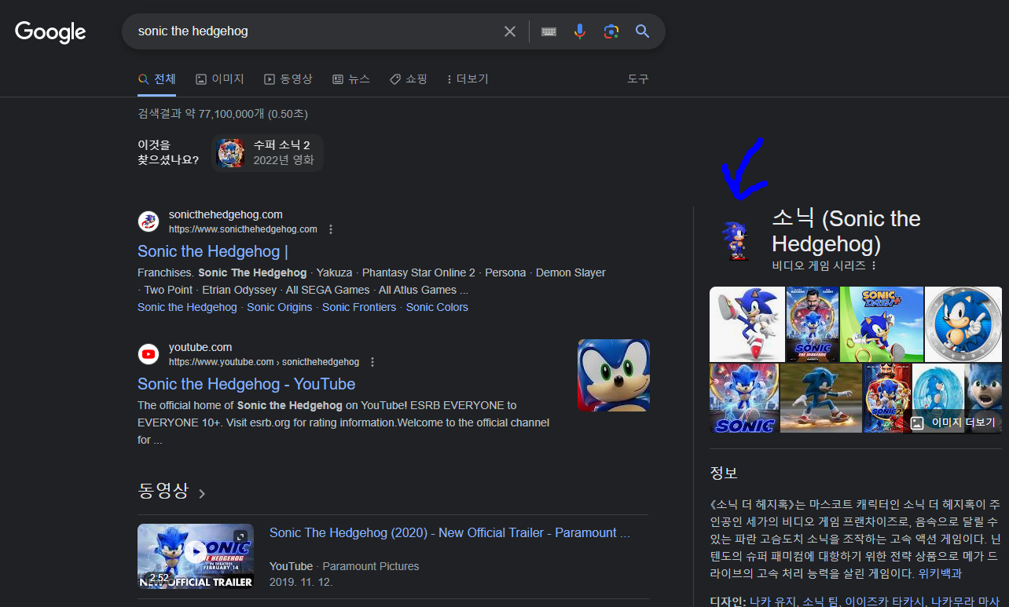Click the https://www.sonicthehedgehog.com URL text

click(x=243, y=229)
